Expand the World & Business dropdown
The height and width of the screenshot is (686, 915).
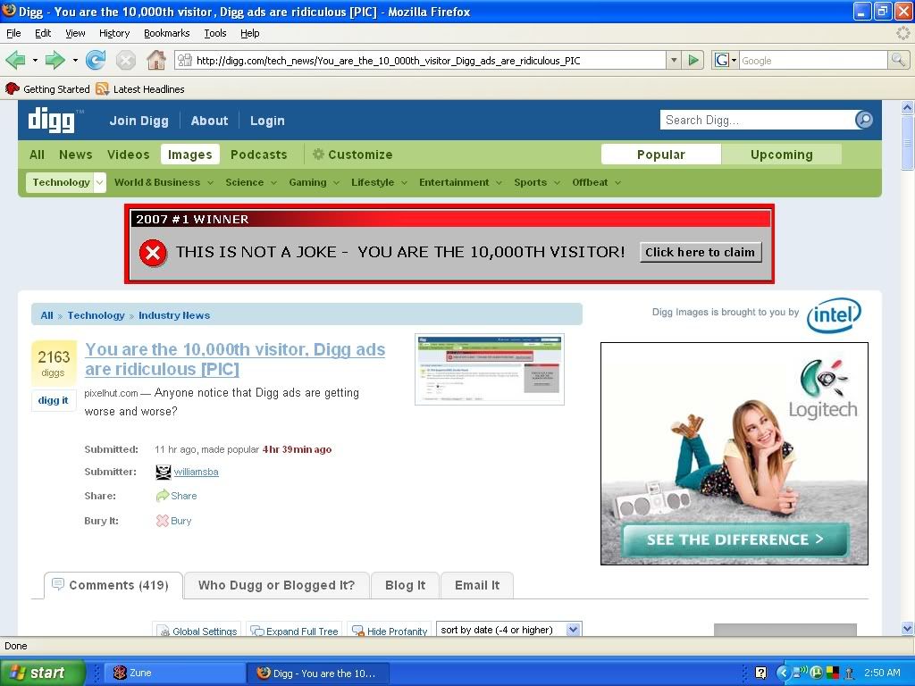pyautogui.click(x=210, y=182)
